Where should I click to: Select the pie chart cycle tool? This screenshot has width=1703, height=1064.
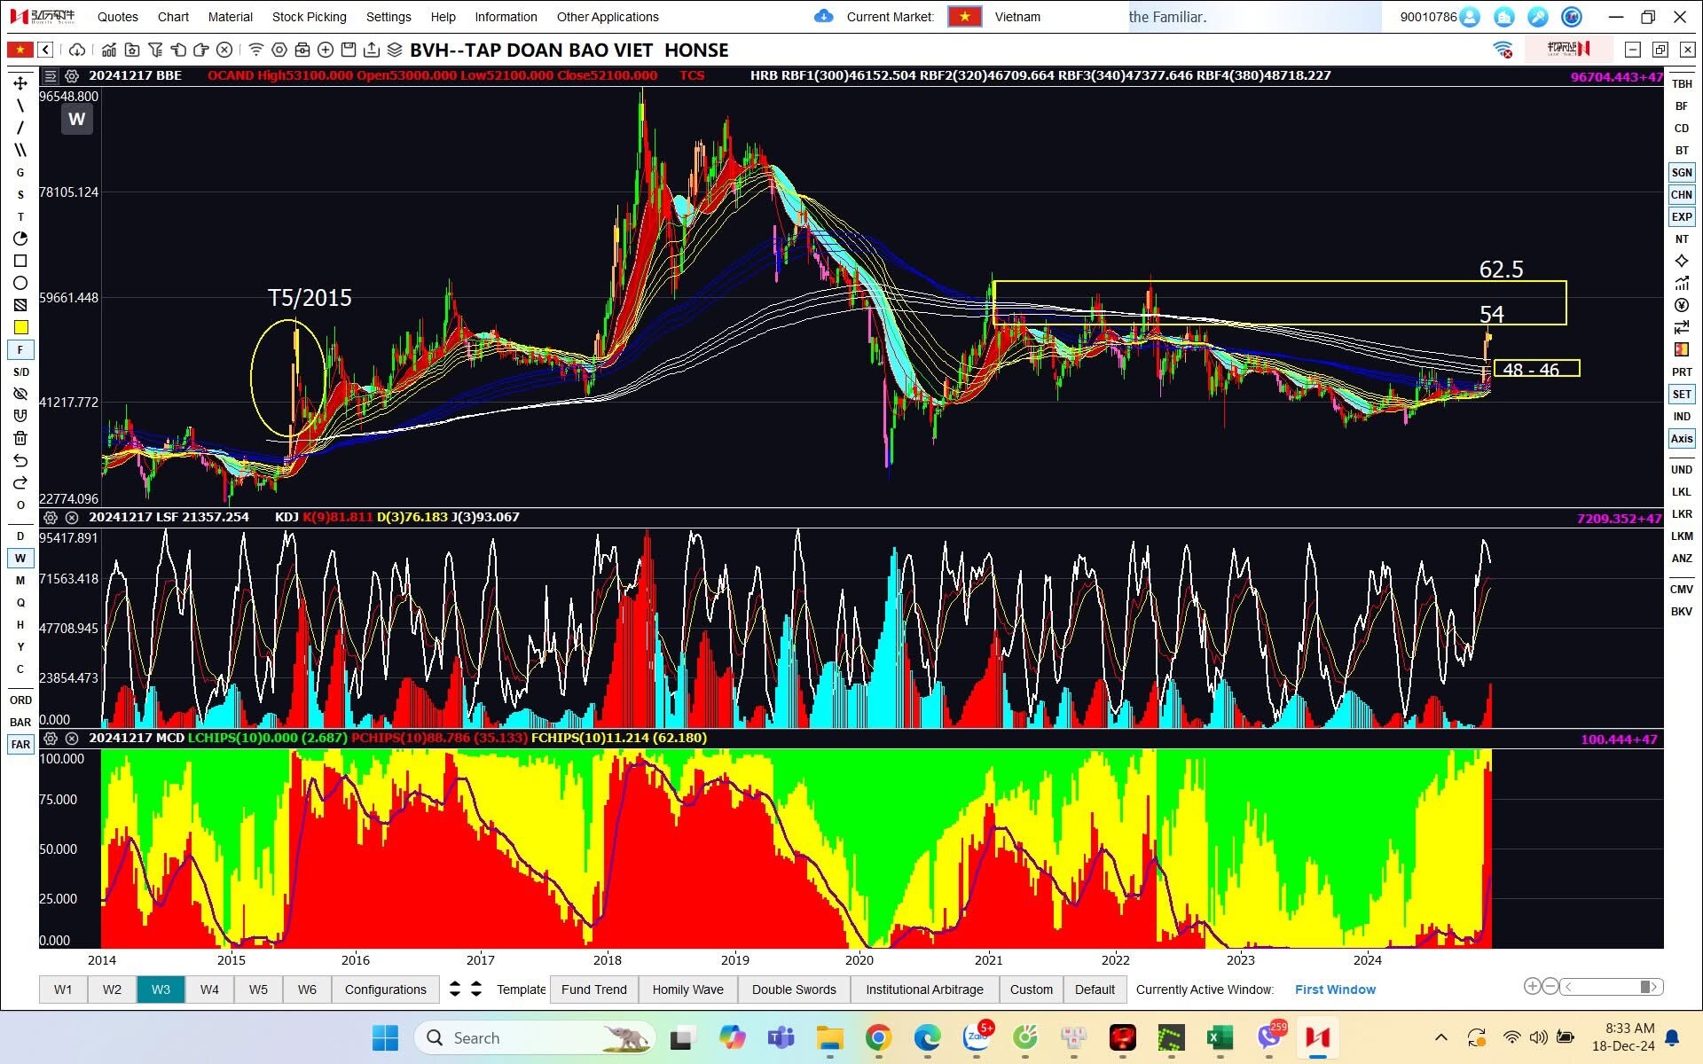(x=20, y=239)
